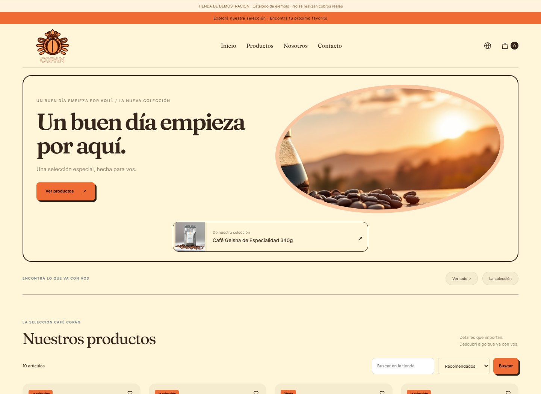Open the Recomendados sort dropdown
Viewport: 541px width, 394px height.
coord(464,366)
